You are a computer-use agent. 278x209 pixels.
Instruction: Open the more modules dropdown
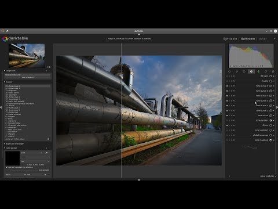pos(268,176)
